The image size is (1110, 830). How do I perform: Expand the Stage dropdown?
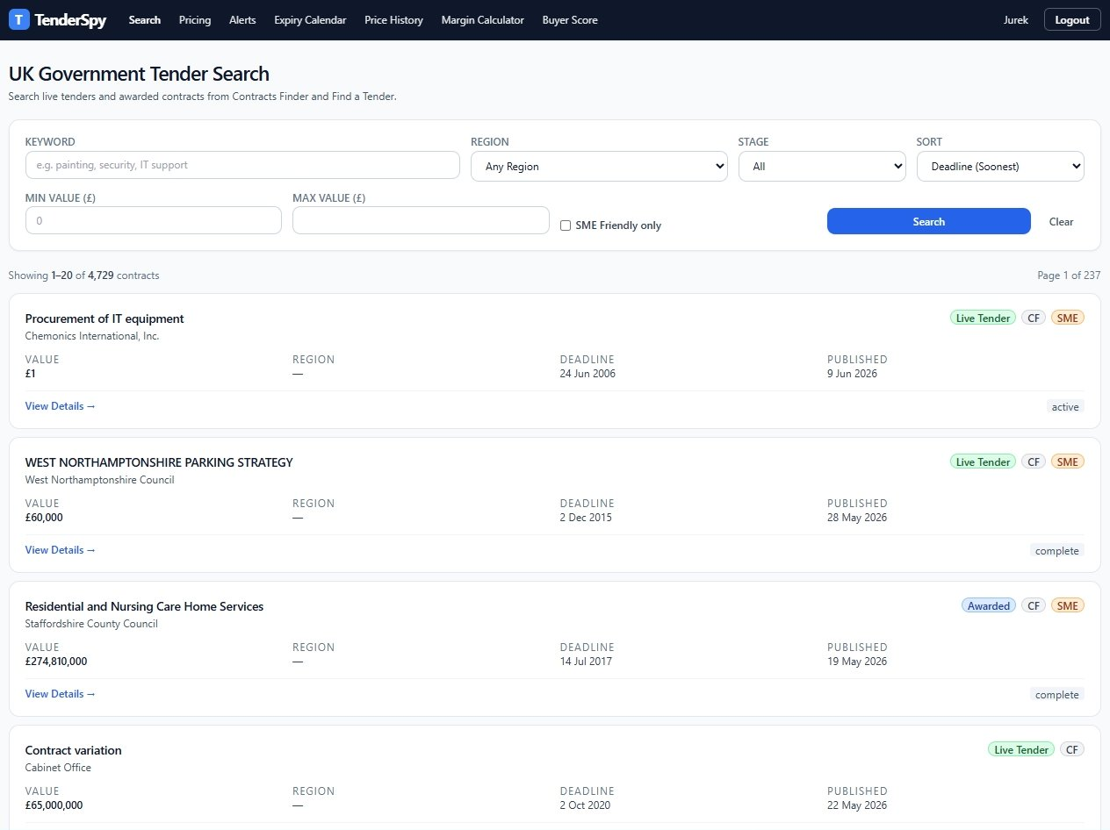[822, 166]
